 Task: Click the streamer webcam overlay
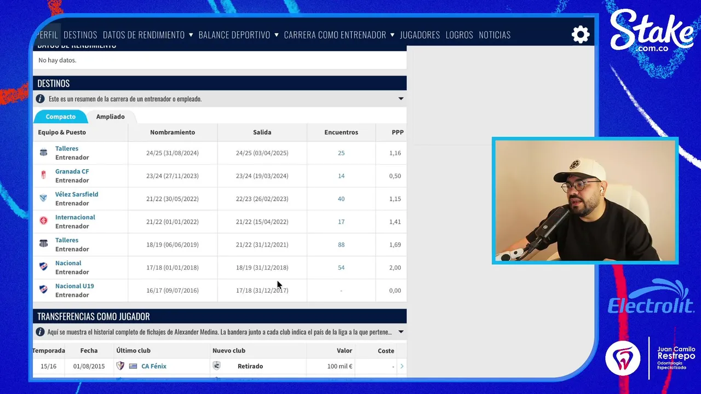pos(585,200)
